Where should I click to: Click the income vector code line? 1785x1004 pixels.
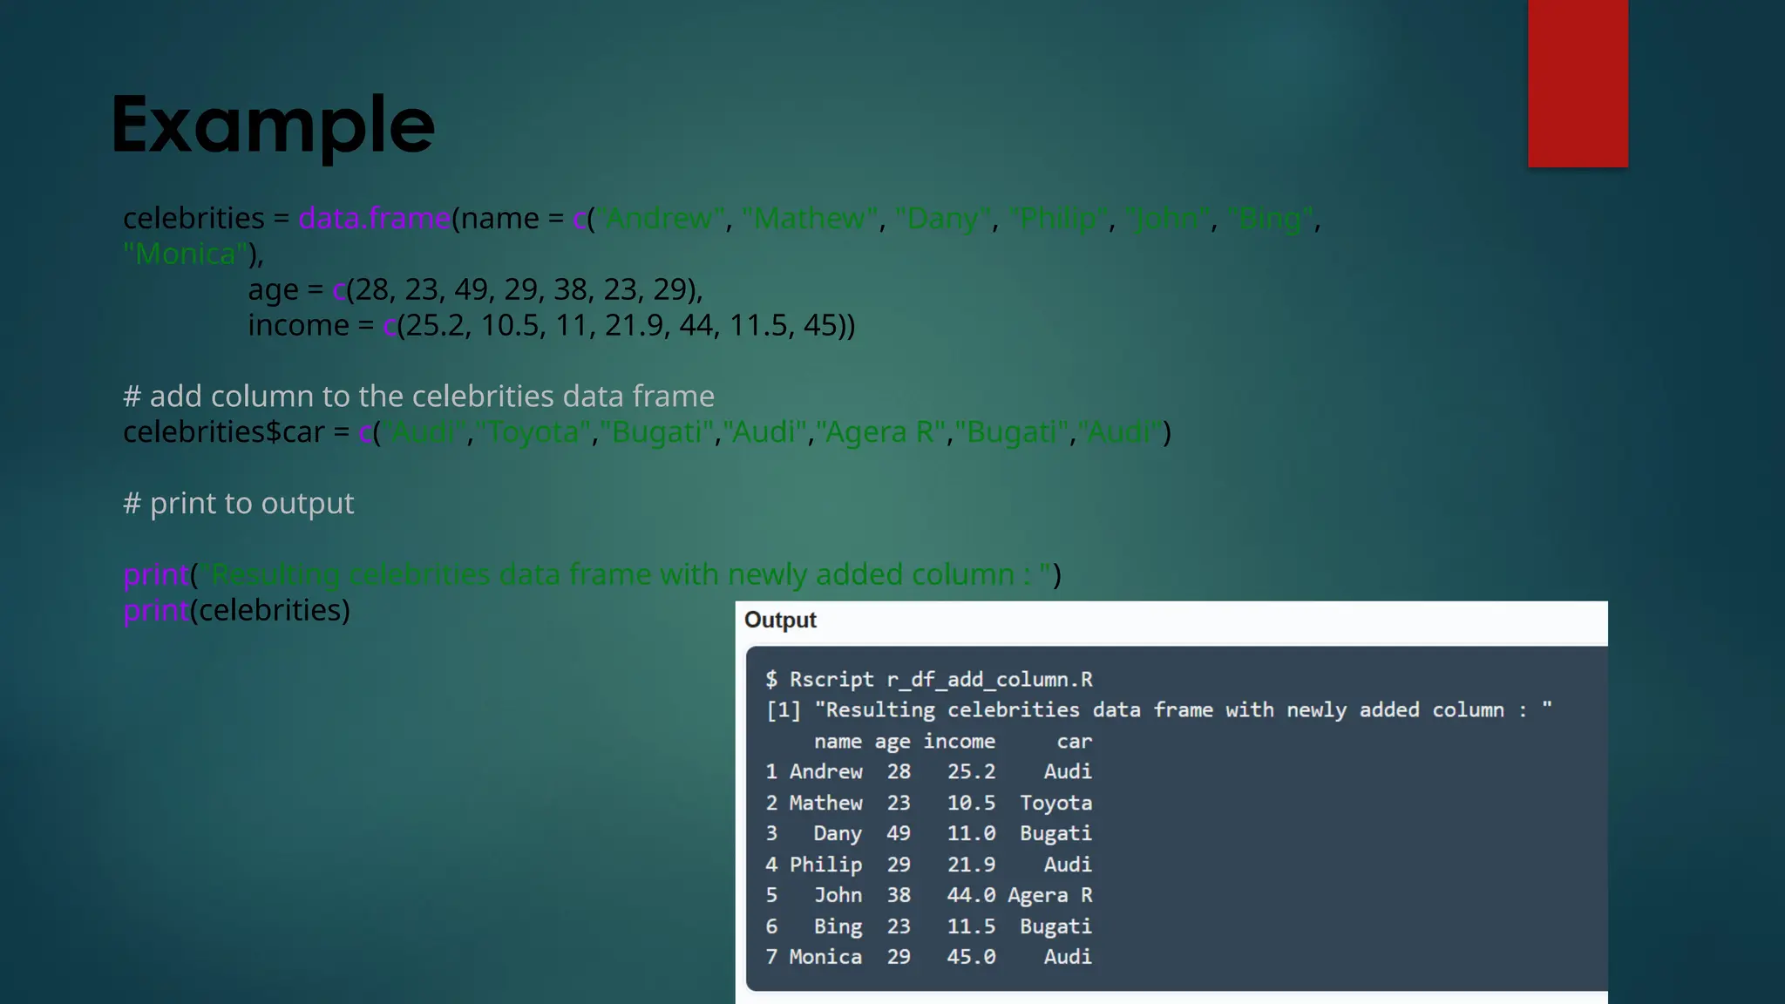551,325
